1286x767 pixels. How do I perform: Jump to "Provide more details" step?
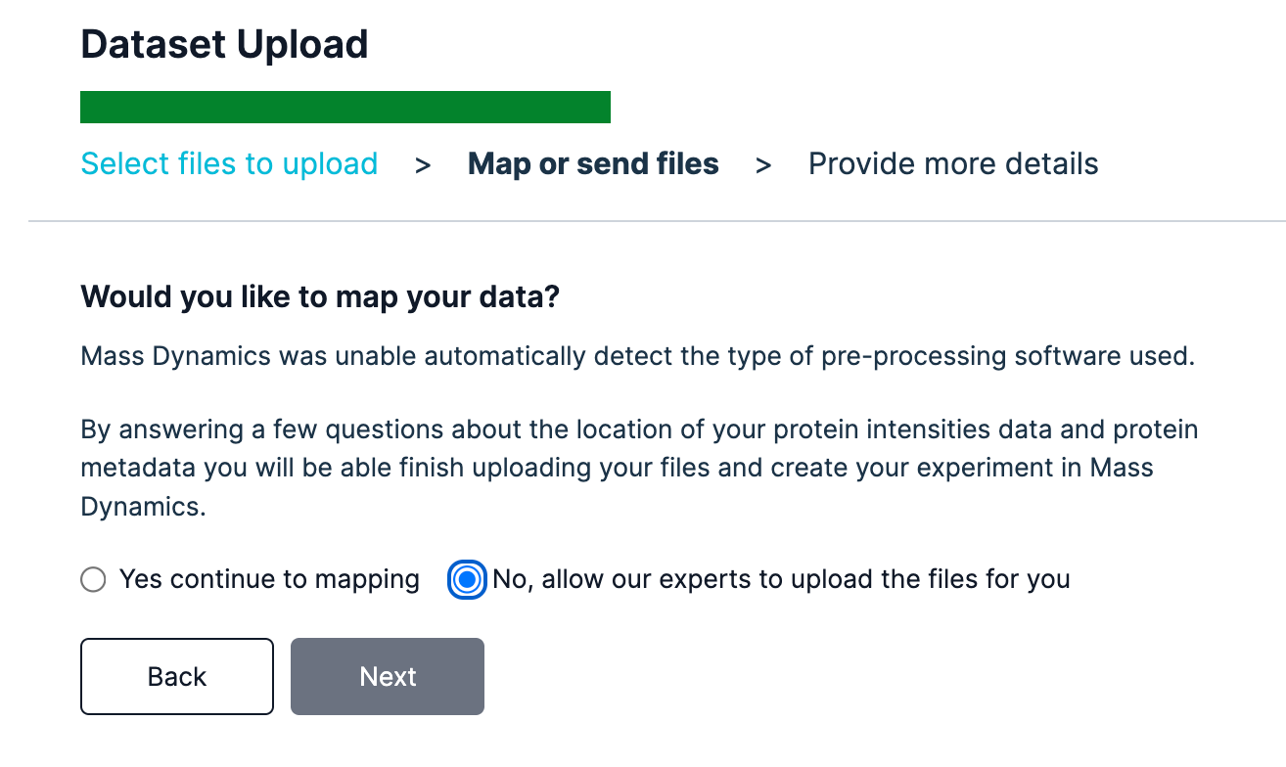click(x=952, y=163)
